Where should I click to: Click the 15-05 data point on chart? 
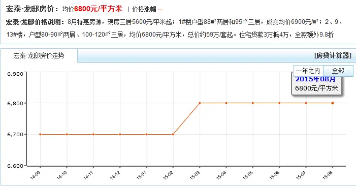click(x=253, y=103)
